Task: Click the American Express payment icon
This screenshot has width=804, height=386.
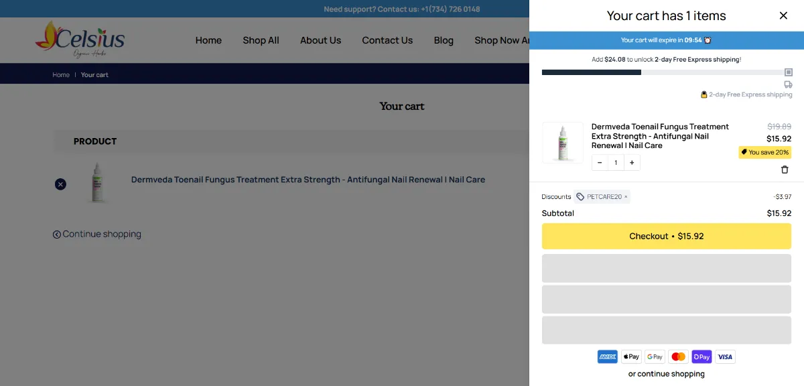Action: click(608, 357)
